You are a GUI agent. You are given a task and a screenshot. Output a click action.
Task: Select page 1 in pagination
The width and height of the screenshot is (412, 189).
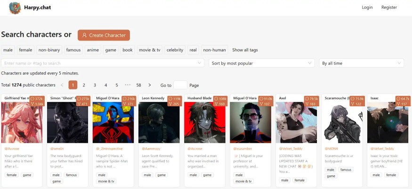tap(73, 85)
